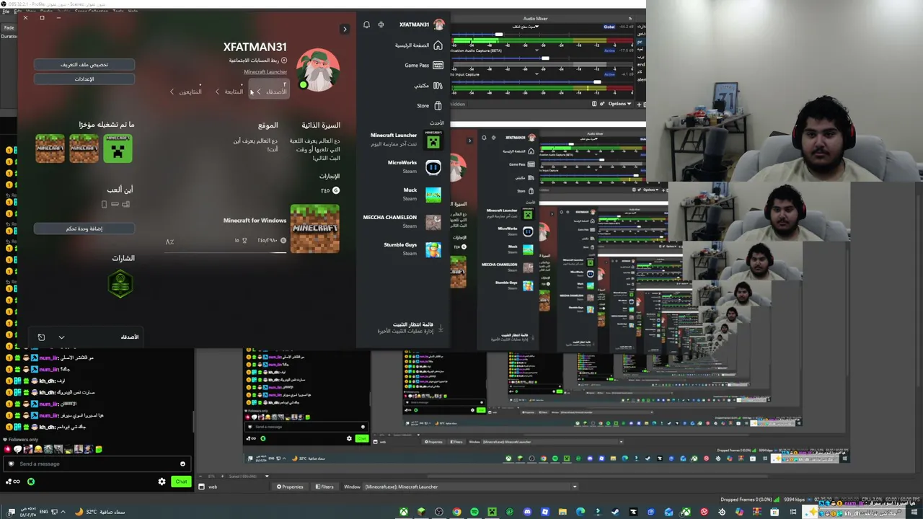The image size is (923, 519).
Task: Open the Store in the Xbox sidebar
Action: coord(429,106)
